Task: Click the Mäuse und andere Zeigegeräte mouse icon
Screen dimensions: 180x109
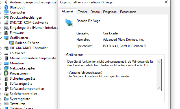Action: click(6, 58)
